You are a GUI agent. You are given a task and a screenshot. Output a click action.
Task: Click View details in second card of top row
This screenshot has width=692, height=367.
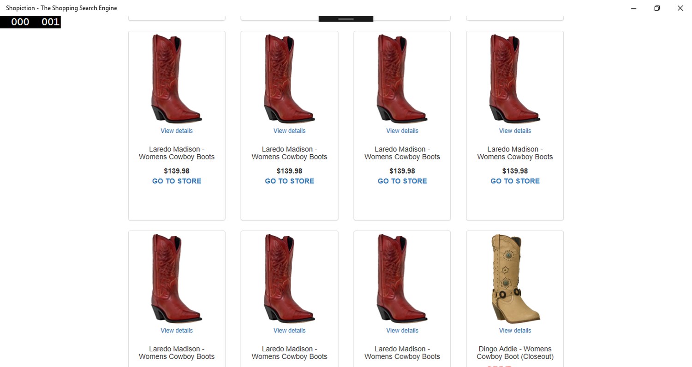(x=289, y=131)
